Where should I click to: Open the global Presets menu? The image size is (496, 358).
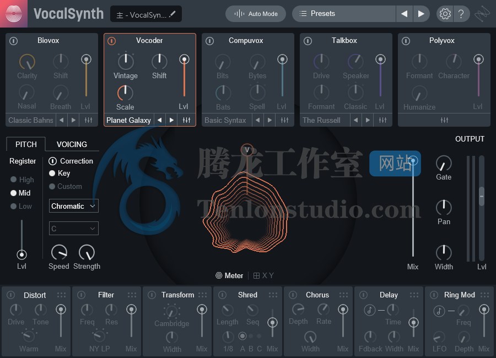(x=344, y=14)
